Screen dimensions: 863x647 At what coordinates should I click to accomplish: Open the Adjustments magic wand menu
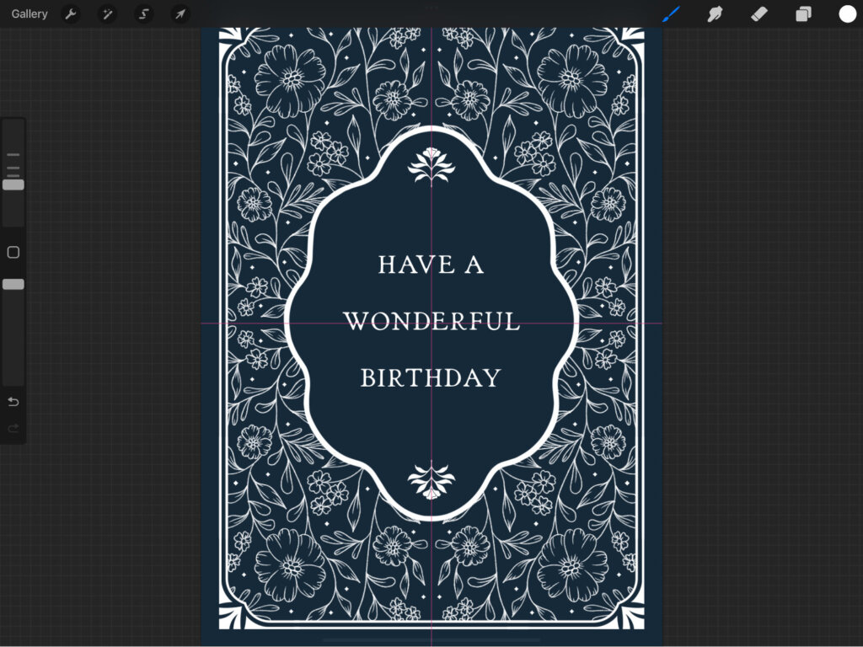[107, 14]
